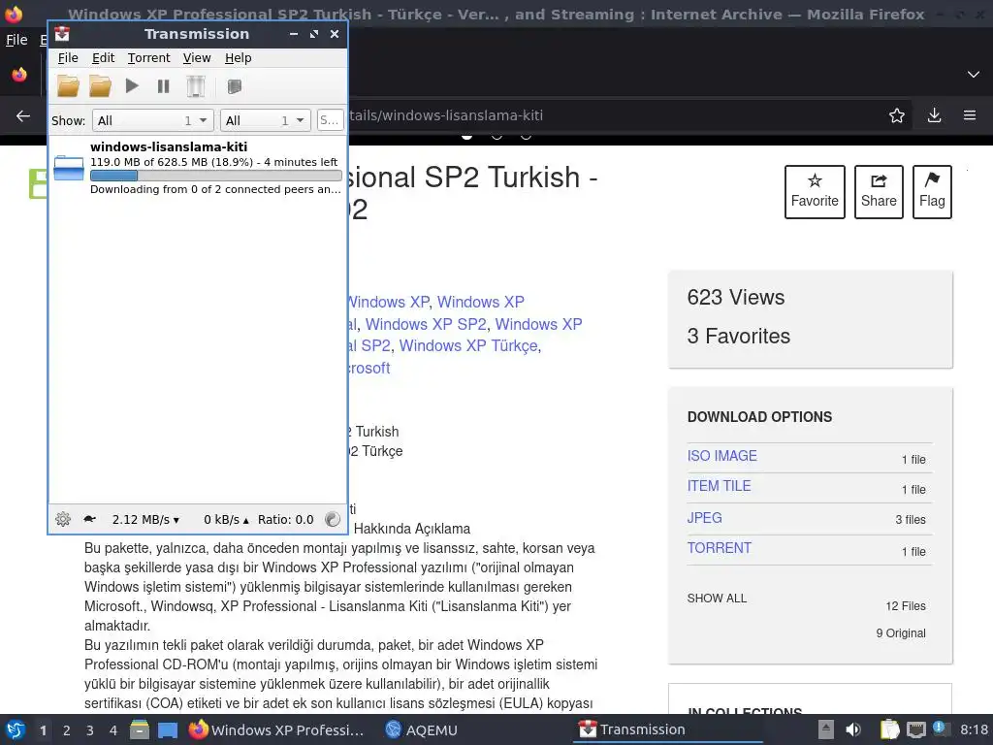Go back with Firefox back arrow
The image size is (993, 745).
(23, 115)
